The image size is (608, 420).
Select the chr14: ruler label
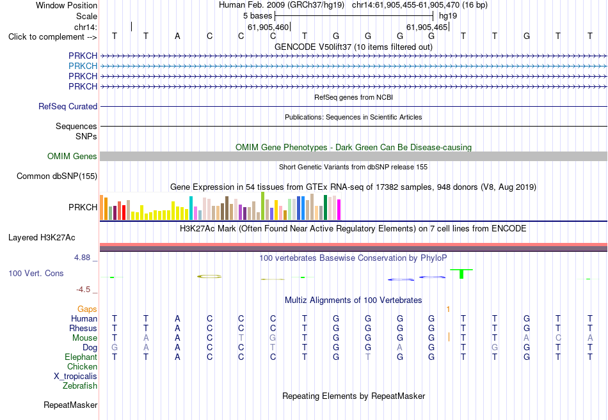tap(85, 27)
